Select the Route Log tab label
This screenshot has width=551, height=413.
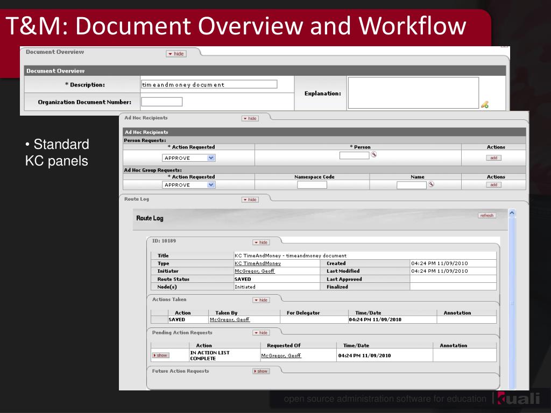(137, 199)
